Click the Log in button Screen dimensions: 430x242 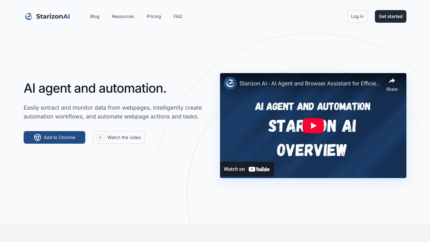point(357,16)
